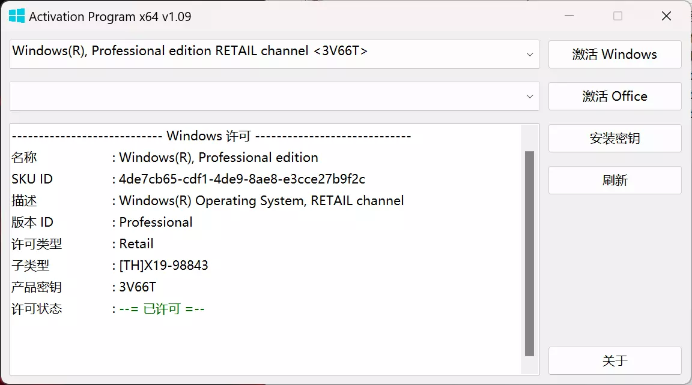
Task: Minimize the Activation Program window
Action: [x=569, y=16]
